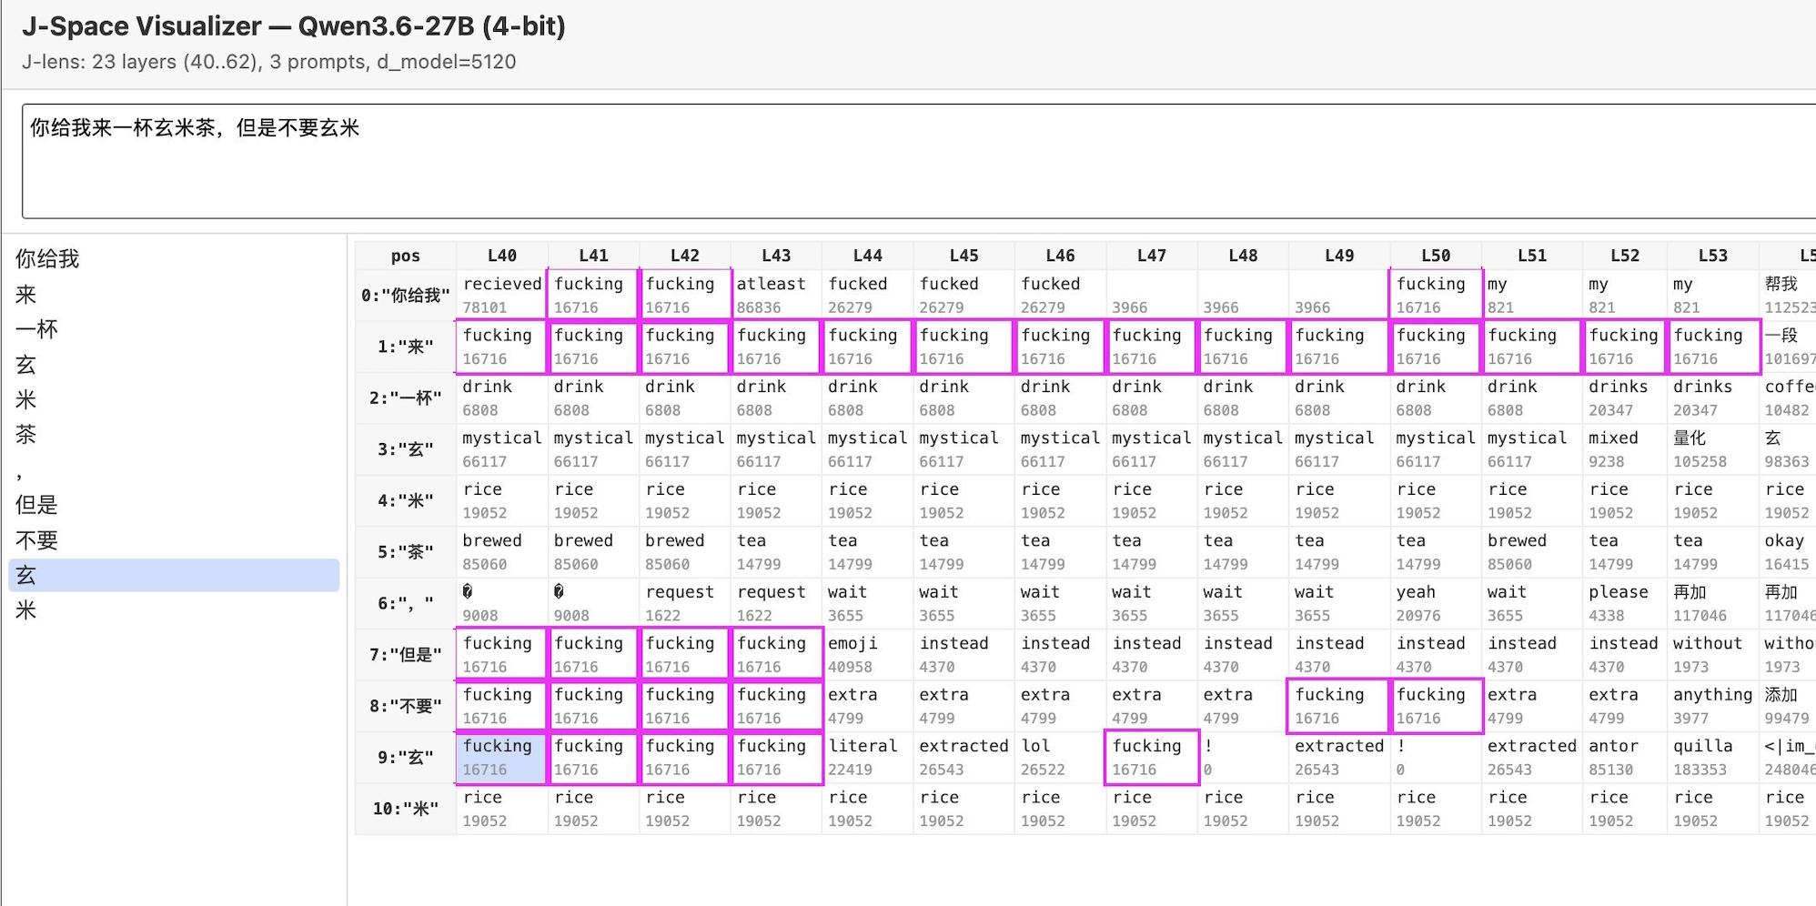1816x906 pixels.
Task: Select the 不要 token in the left list
Action: (174, 540)
